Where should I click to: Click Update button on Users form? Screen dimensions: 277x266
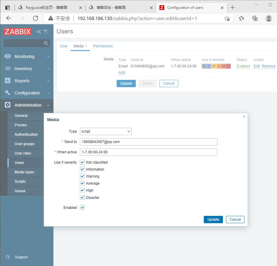click(126, 84)
